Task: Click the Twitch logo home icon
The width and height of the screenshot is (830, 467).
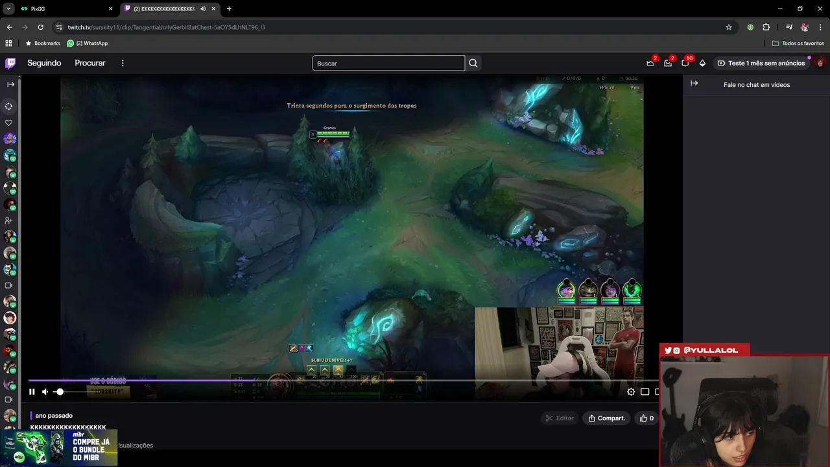Action: [x=10, y=63]
